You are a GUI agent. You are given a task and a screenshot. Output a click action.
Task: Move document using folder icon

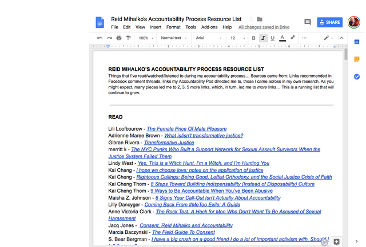tap(260, 19)
